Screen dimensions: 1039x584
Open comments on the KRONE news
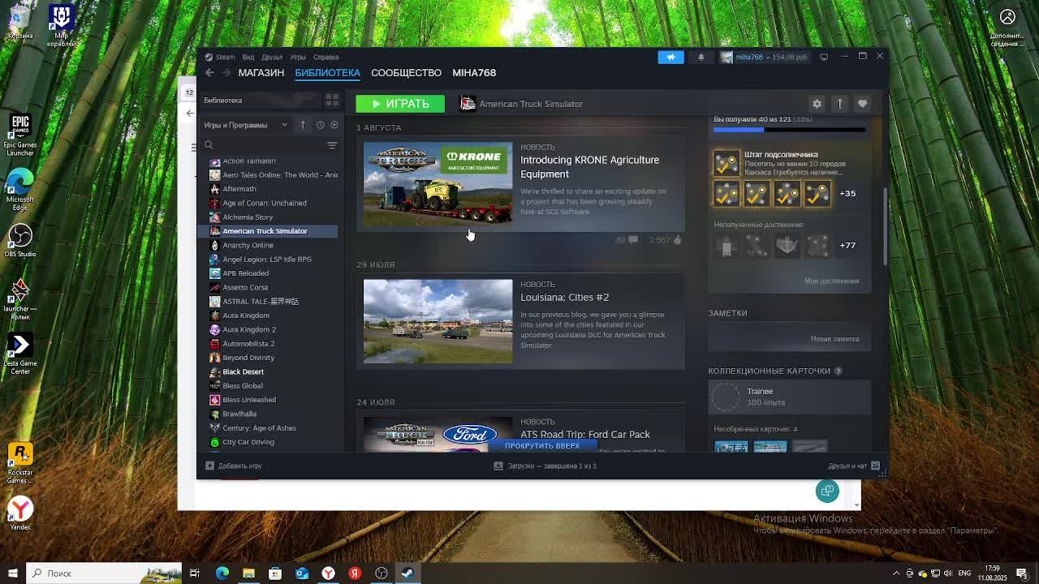627,240
